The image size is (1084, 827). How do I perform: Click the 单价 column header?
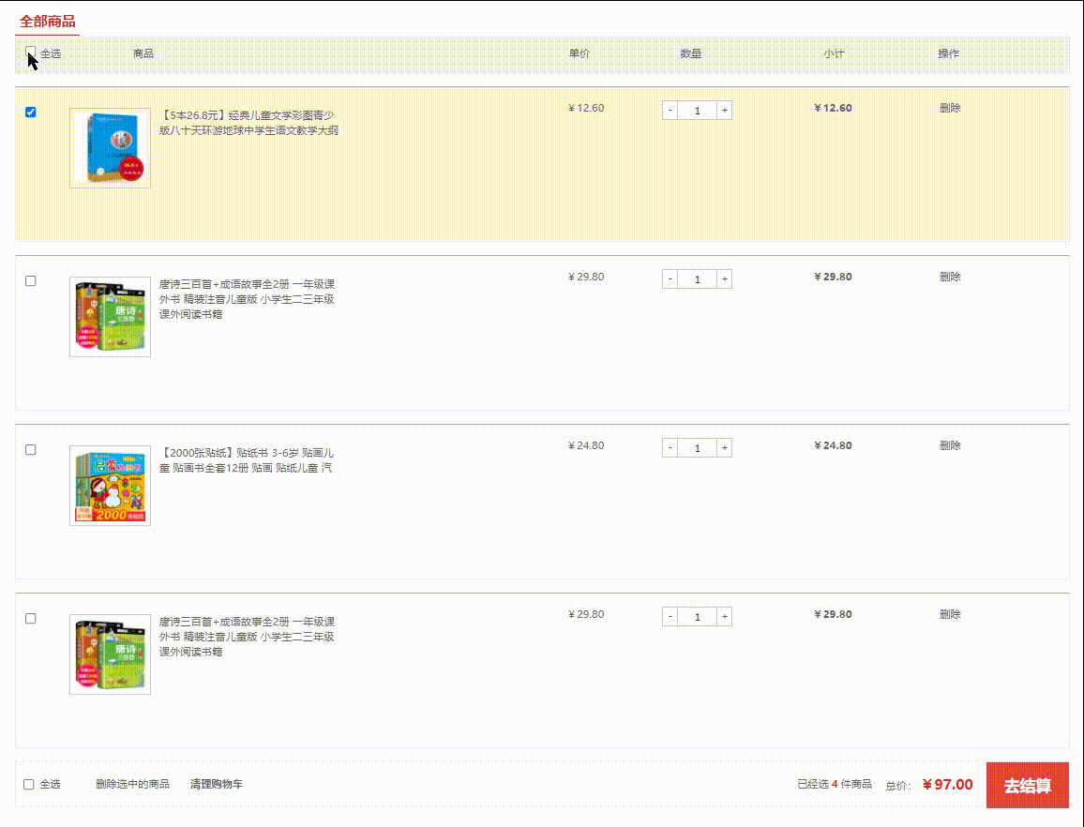click(x=580, y=53)
